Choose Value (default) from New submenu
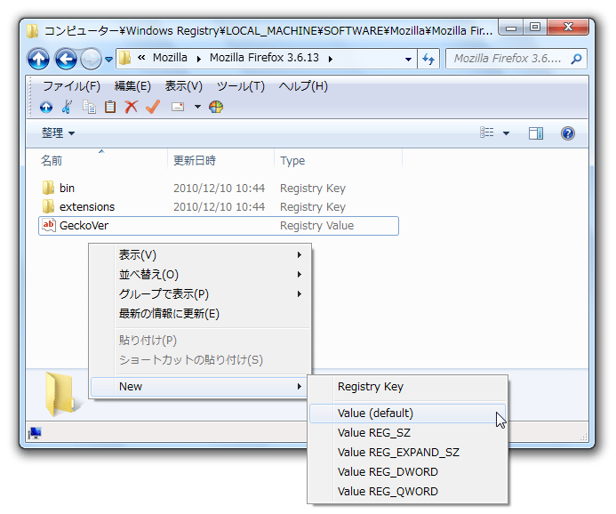Screen dimensions: 616x514 coord(407,414)
